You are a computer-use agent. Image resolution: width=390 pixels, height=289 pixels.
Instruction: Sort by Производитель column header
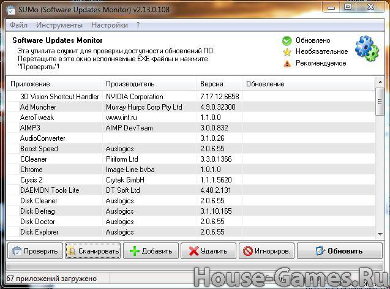[149, 84]
